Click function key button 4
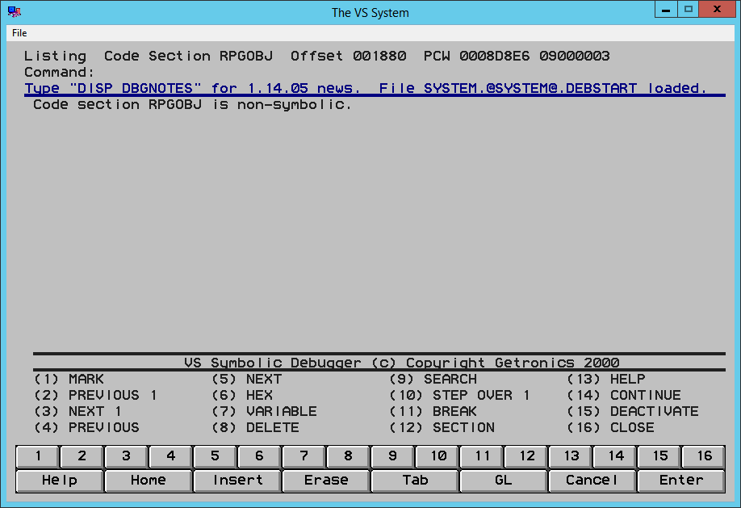 pyautogui.click(x=171, y=456)
